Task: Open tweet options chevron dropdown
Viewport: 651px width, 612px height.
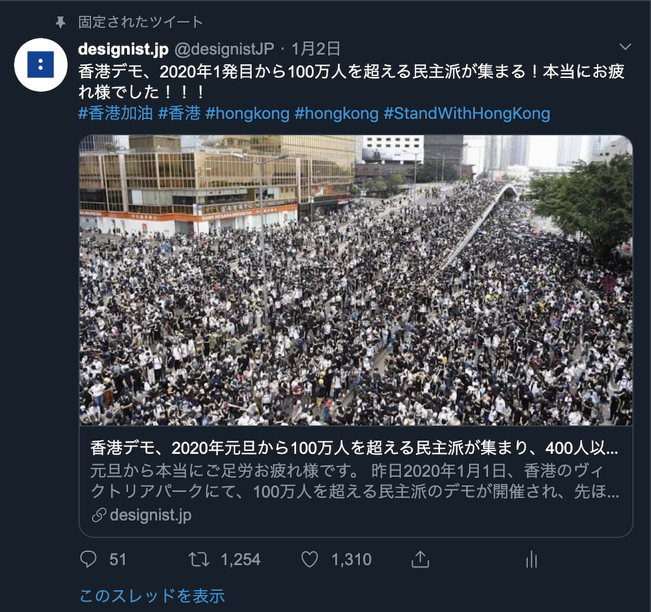Action: 625,46
